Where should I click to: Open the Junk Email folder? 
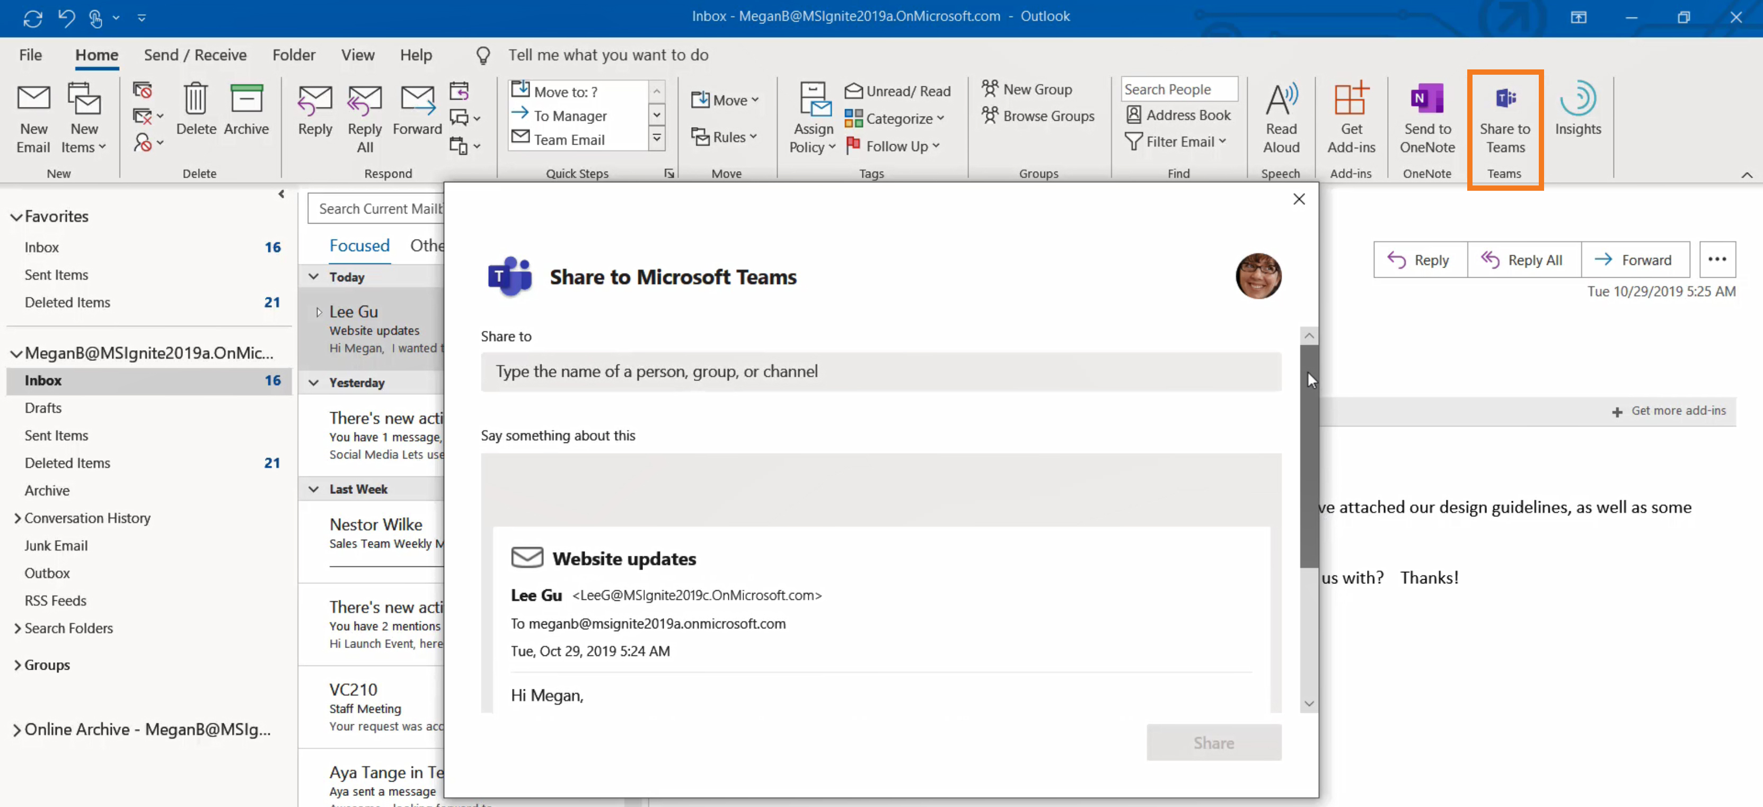(56, 546)
